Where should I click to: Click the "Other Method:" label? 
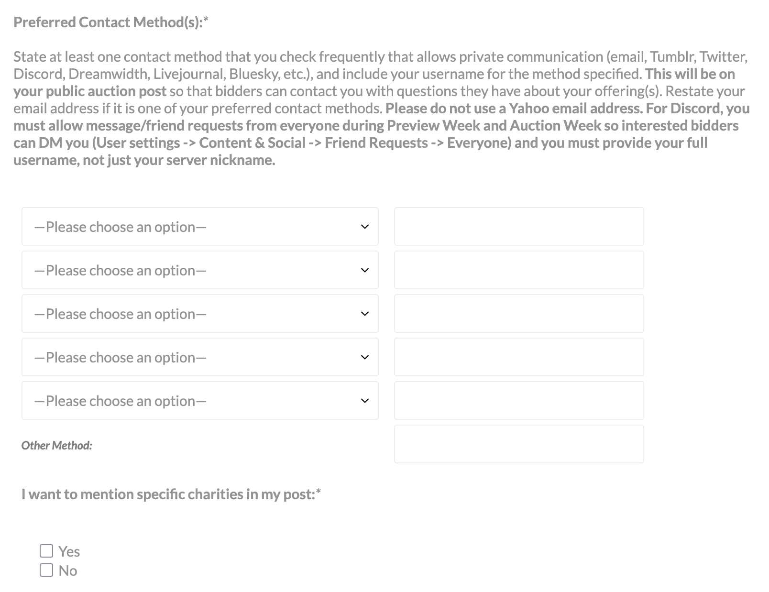pyautogui.click(x=57, y=446)
